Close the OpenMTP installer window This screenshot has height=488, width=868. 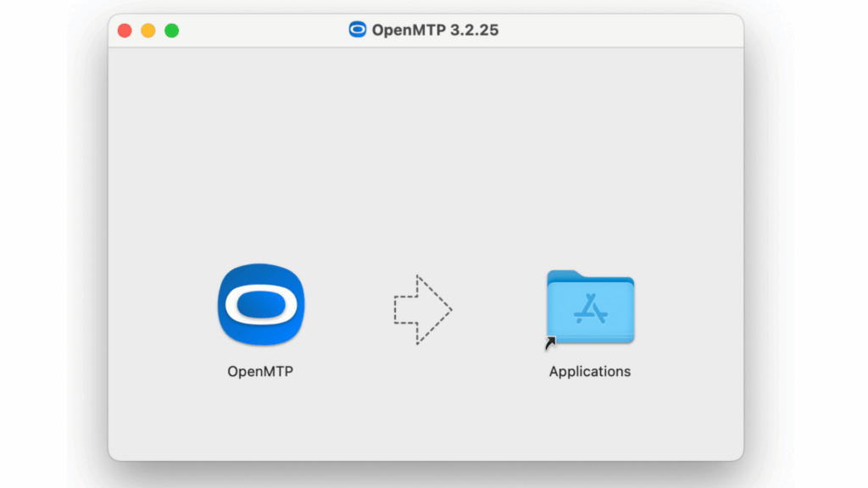point(124,29)
